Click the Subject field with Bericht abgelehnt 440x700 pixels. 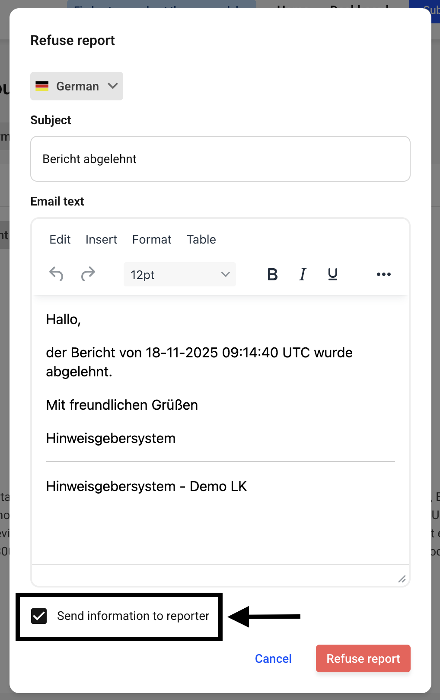pos(220,159)
